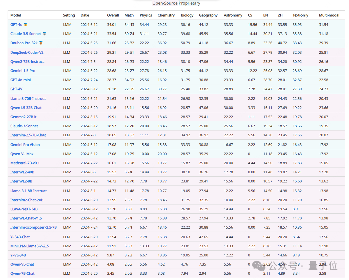The height and width of the screenshot is (280, 349).
Task: Sort by the Multi-modal column header
Action: [329, 15]
